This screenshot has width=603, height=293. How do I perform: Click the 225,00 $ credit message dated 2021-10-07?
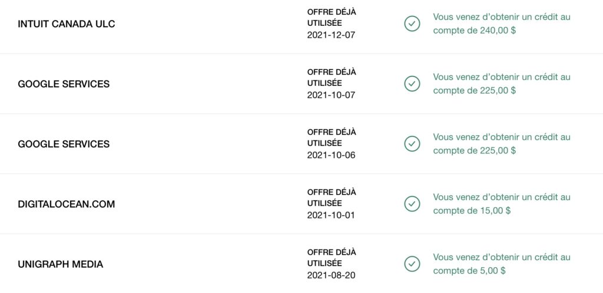(x=502, y=84)
